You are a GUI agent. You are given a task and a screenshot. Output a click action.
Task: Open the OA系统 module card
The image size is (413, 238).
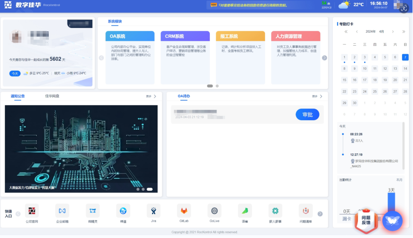click(130, 57)
